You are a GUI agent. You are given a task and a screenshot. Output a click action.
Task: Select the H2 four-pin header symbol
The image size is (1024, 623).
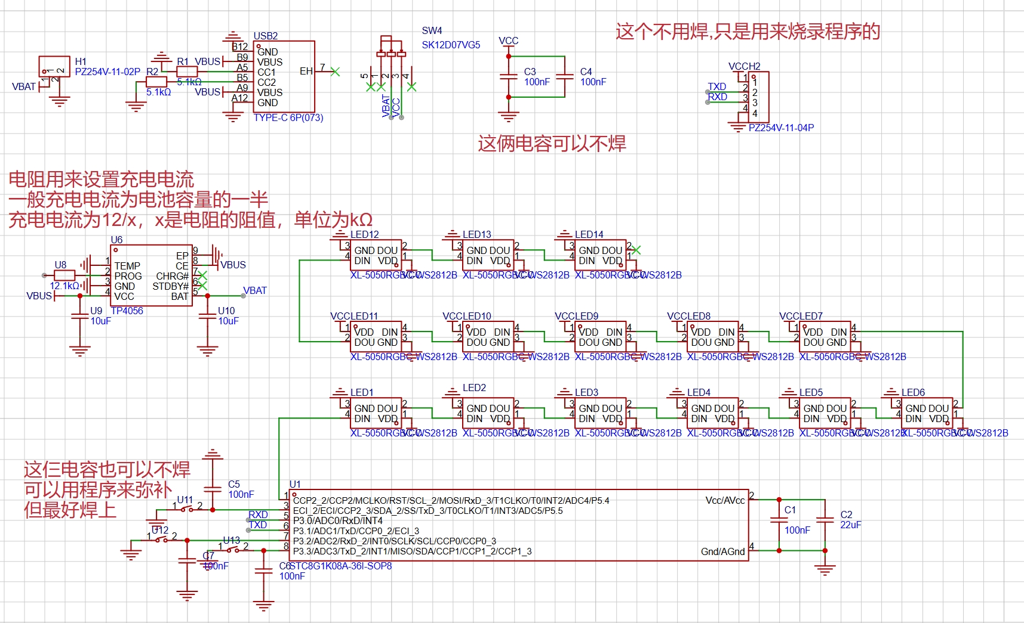pyautogui.click(x=758, y=97)
